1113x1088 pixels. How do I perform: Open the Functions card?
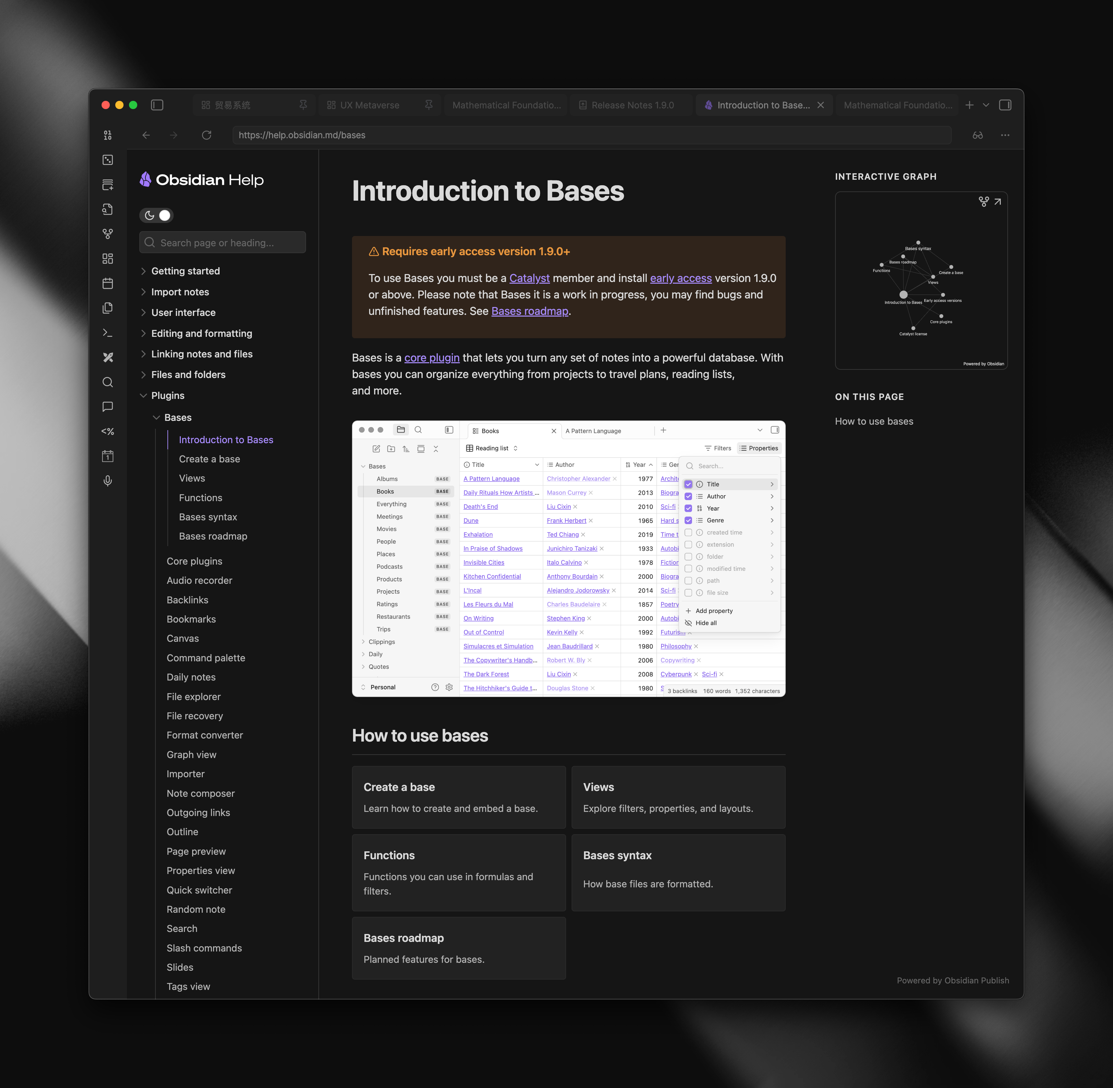click(458, 873)
